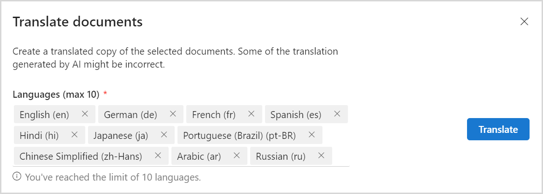Click the info icon beside limit message
The image size is (543, 194).
pyautogui.click(x=17, y=176)
